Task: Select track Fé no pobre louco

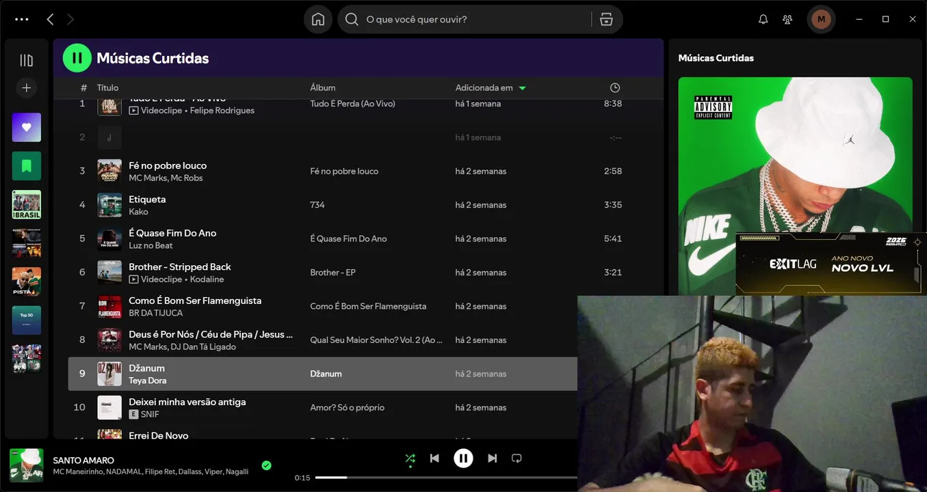Action: pos(168,165)
